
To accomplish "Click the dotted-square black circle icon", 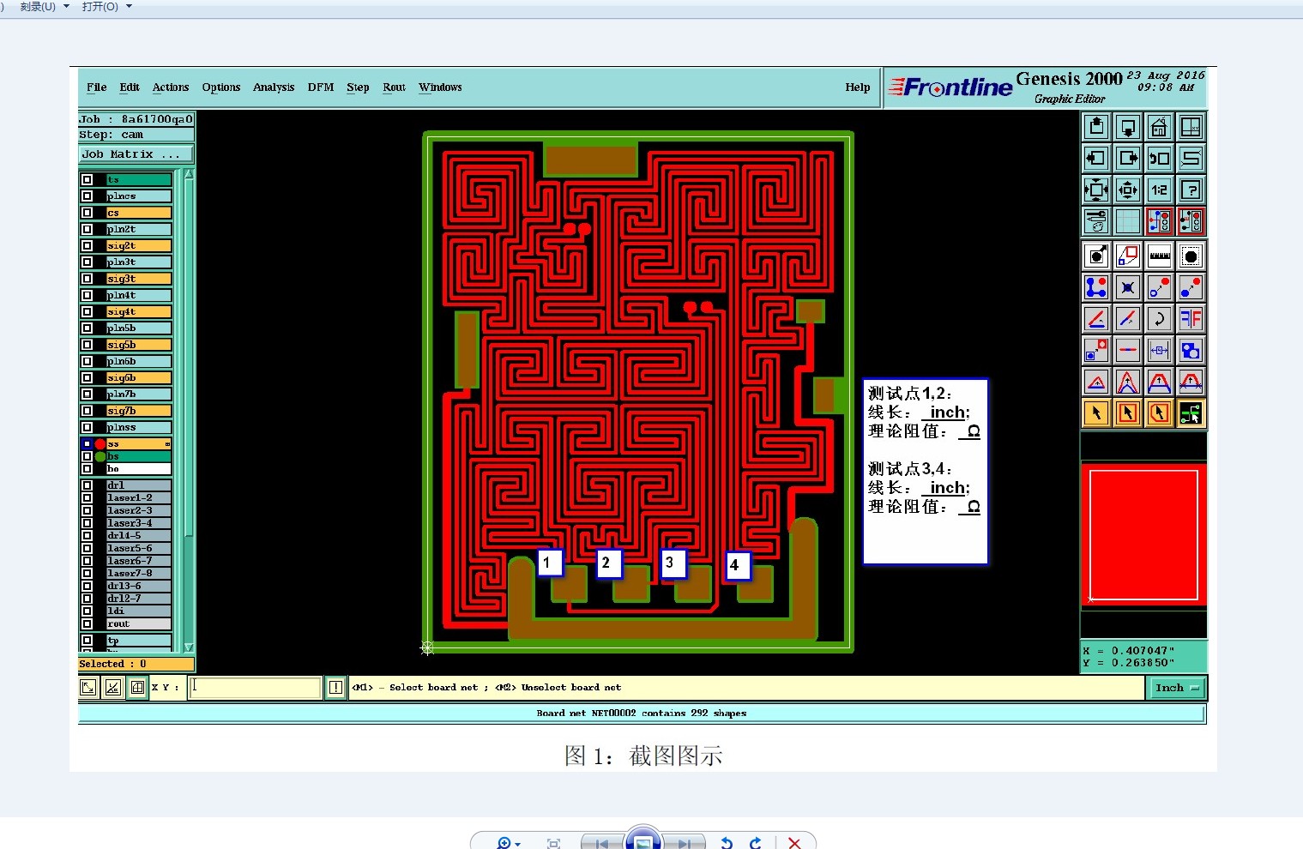I will click(x=1191, y=256).
